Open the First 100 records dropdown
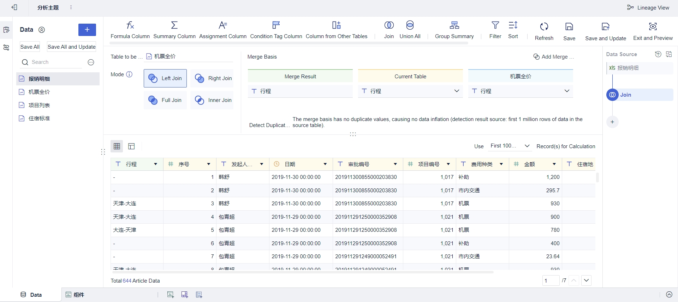The height and width of the screenshot is (302, 678). pos(510,146)
